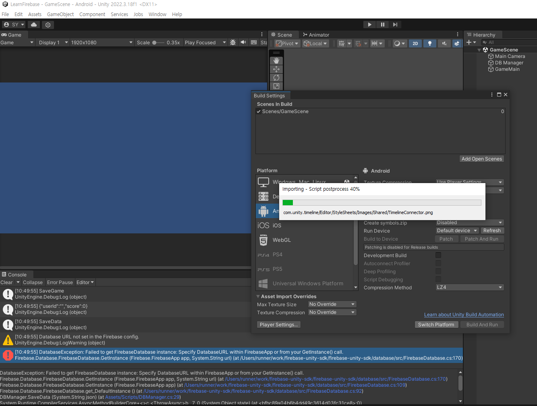Select the Move tool in Scene
The image size is (537, 406).
tap(276, 69)
